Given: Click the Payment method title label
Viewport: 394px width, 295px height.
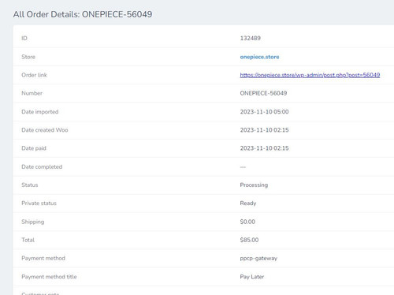Looking at the screenshot, I should point(49,277).
